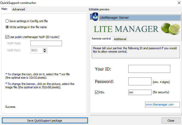Edit the LiteManager Server title field
The width and height of the screenshot is (182, 125).
pos(140,18)
